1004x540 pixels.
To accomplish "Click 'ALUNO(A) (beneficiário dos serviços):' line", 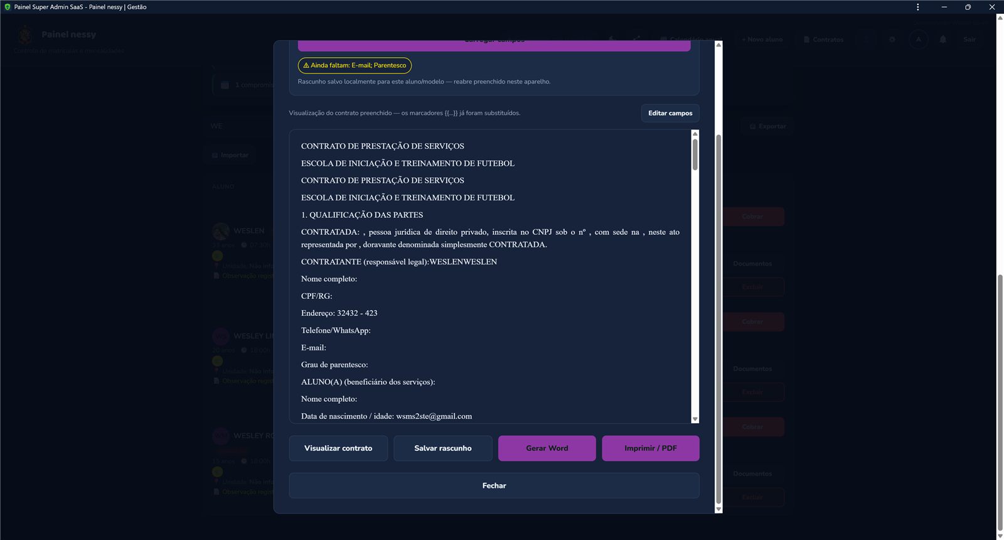I will 368,382.
